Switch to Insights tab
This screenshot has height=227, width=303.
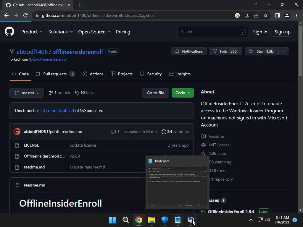(x=180, y=74)
